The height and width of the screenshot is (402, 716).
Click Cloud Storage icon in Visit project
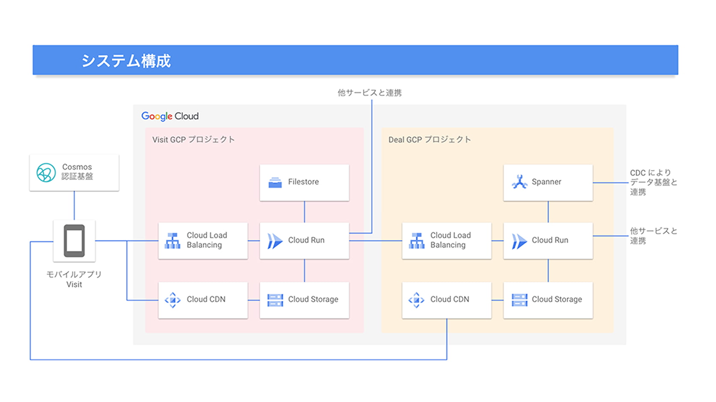click(275, 300)
